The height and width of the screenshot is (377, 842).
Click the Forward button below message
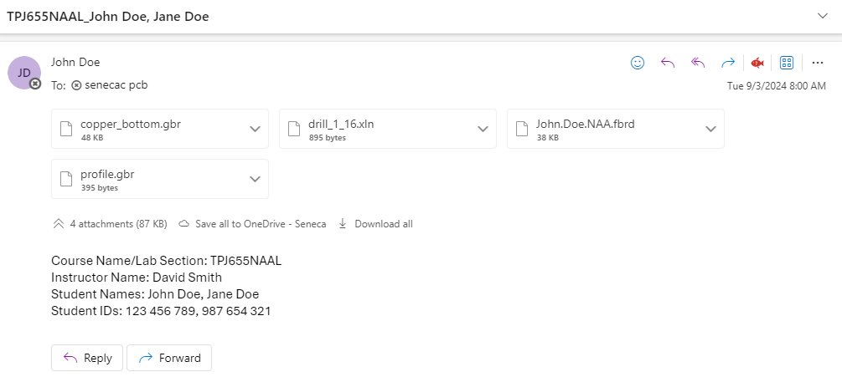click(x=169, y=358)
